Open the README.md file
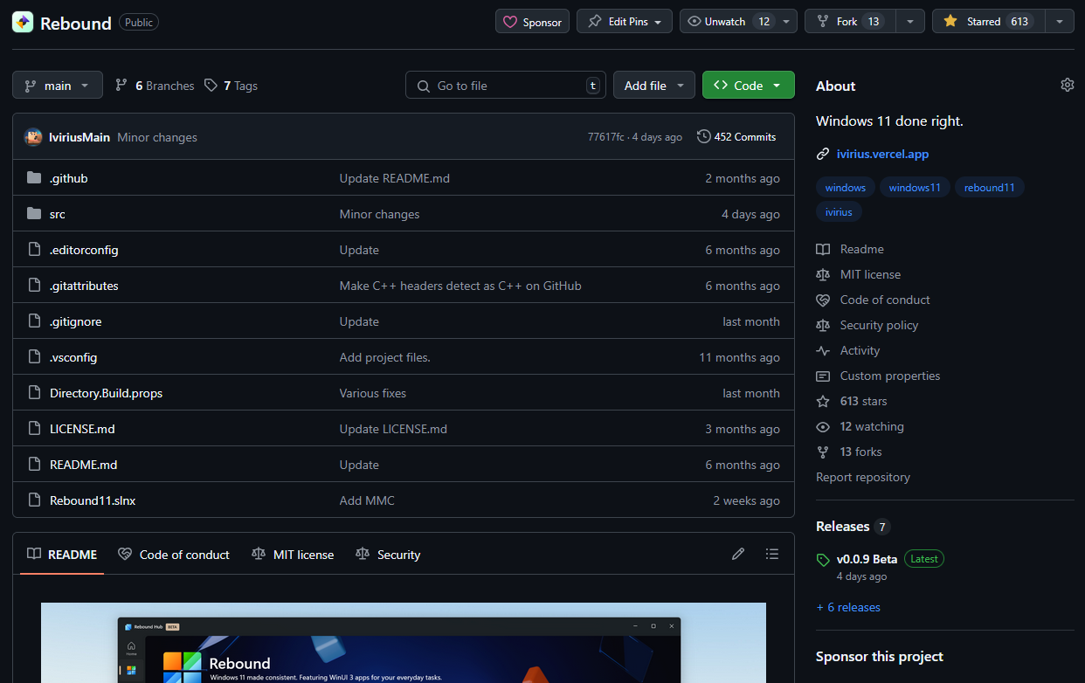1085x683 pixels. point(83,465)
